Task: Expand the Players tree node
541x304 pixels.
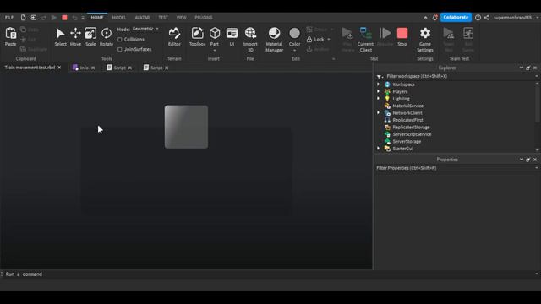Action: (378, 91)
